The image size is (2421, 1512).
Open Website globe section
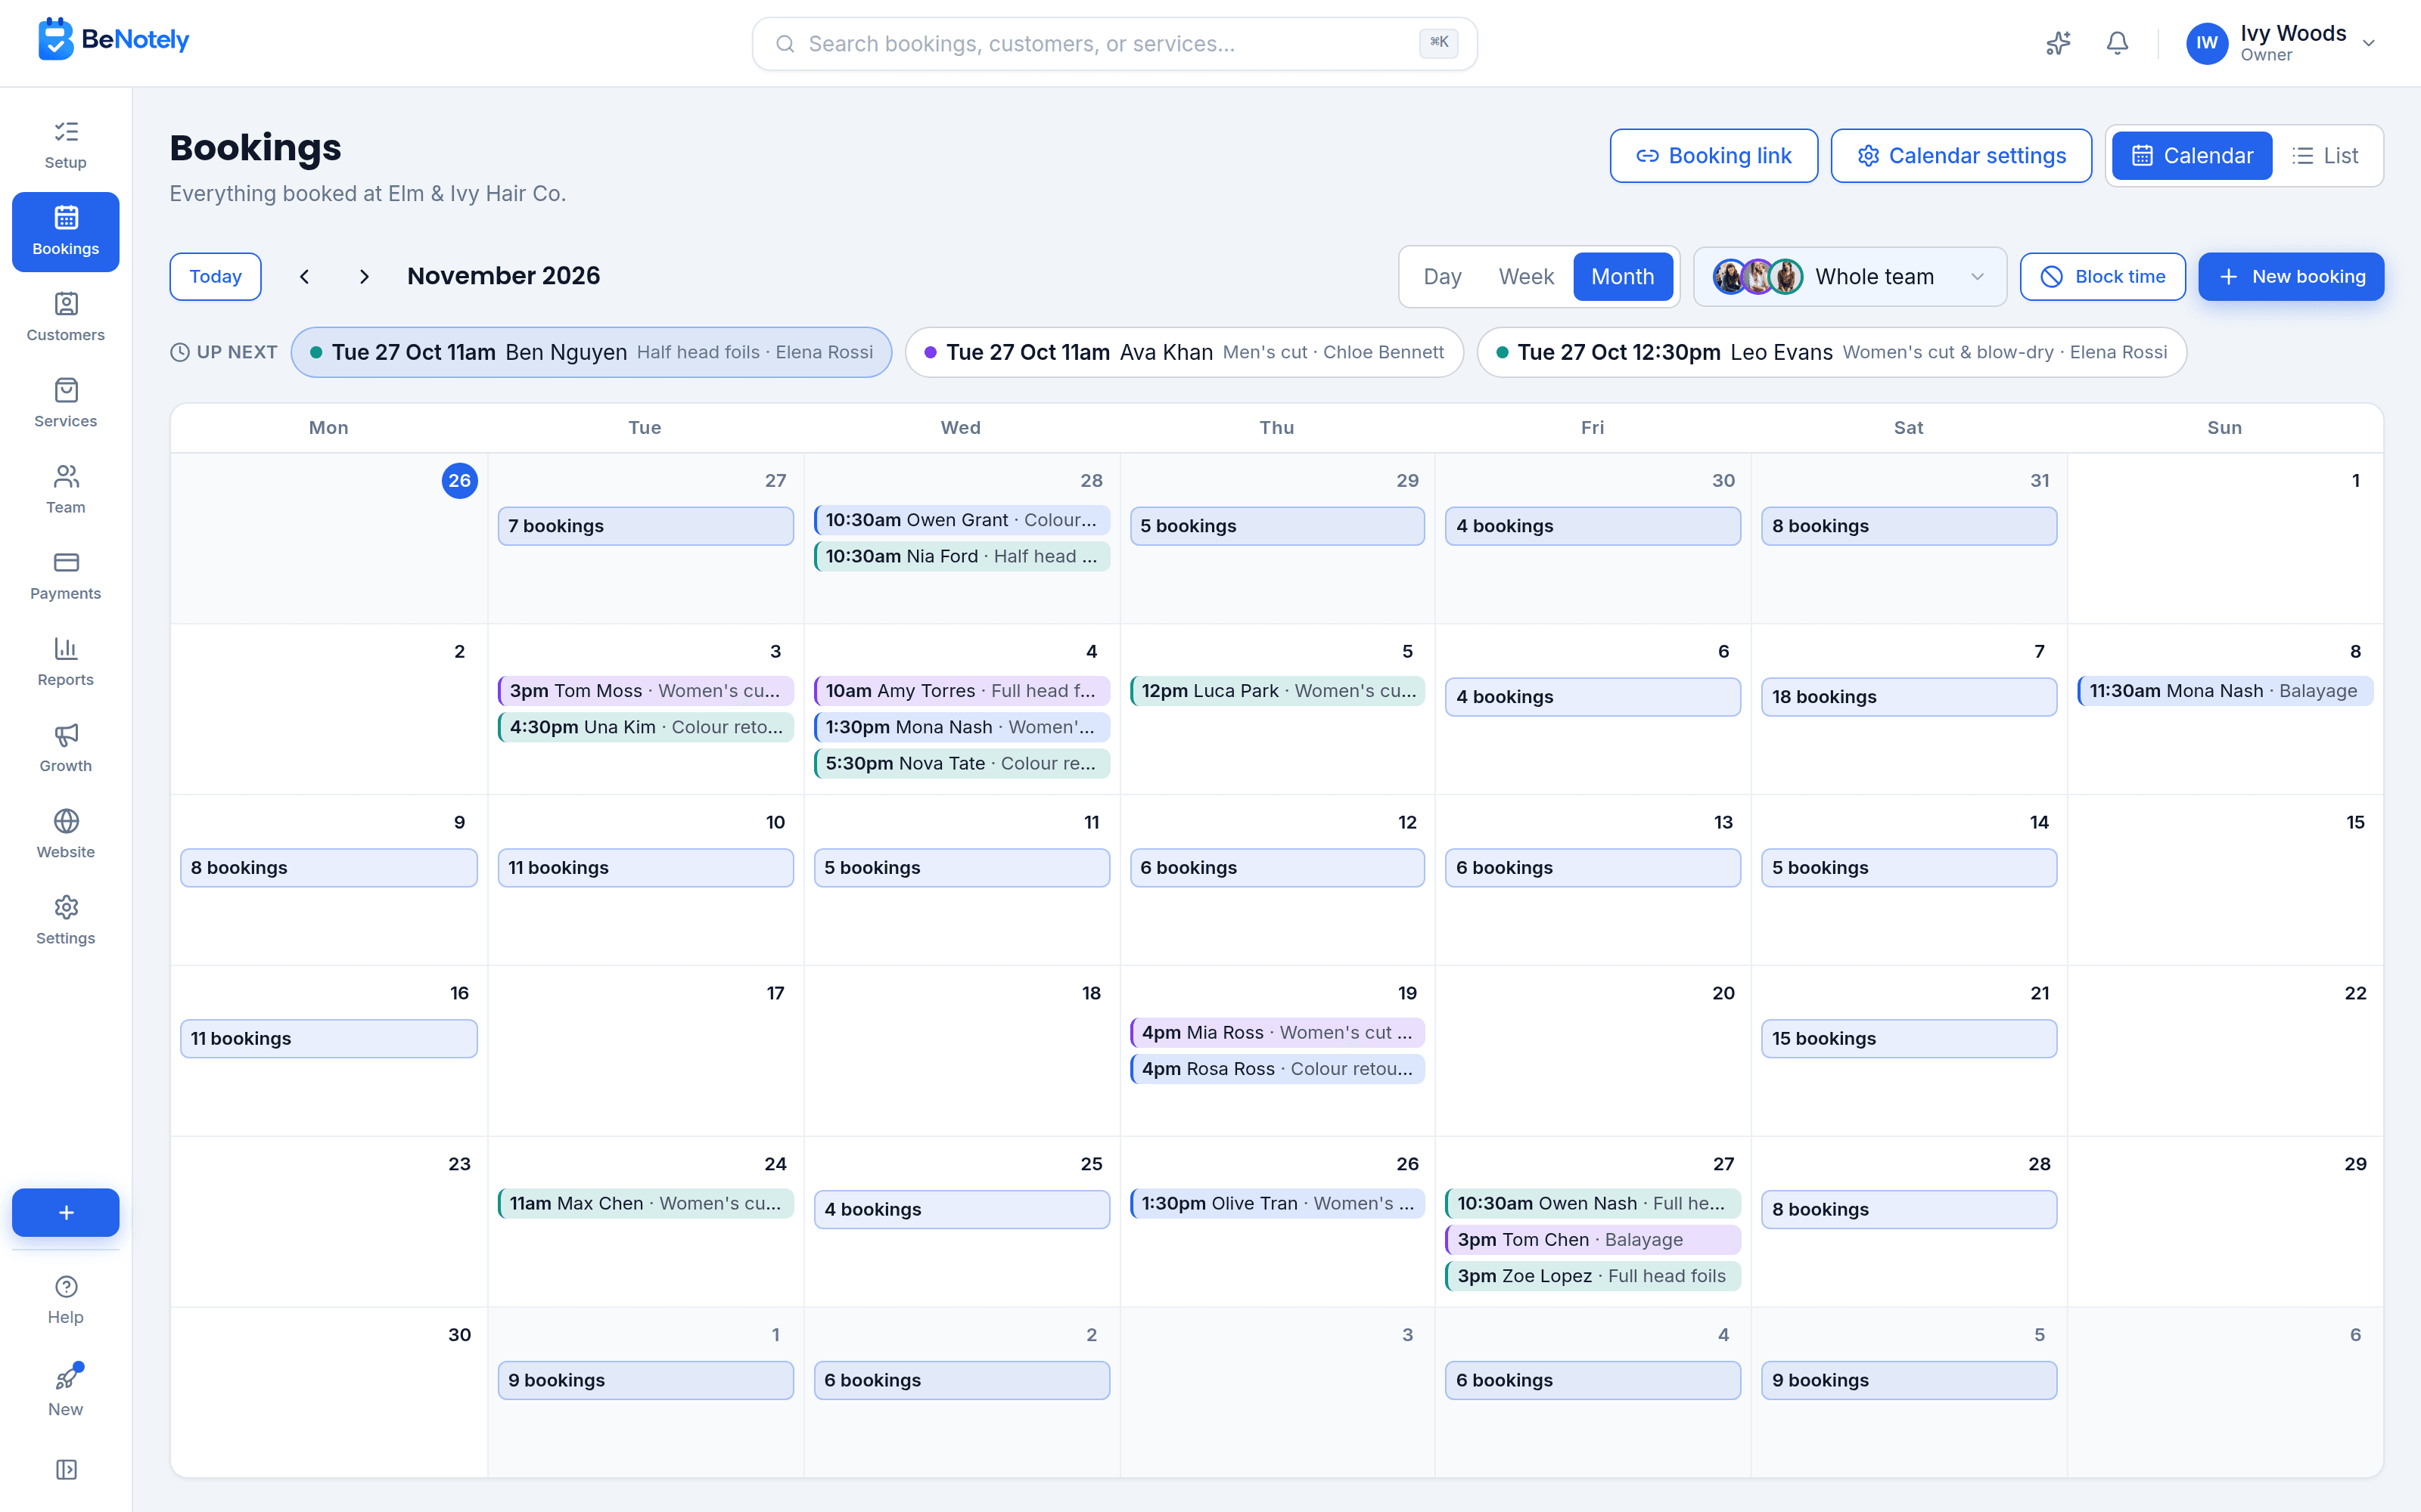(x=66, y=833)
